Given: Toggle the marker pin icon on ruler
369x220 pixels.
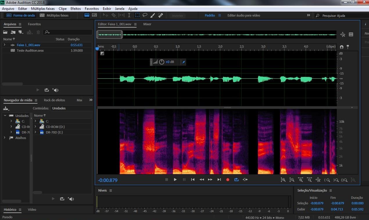Looking at the screenshot, I should tap(348, 47).
